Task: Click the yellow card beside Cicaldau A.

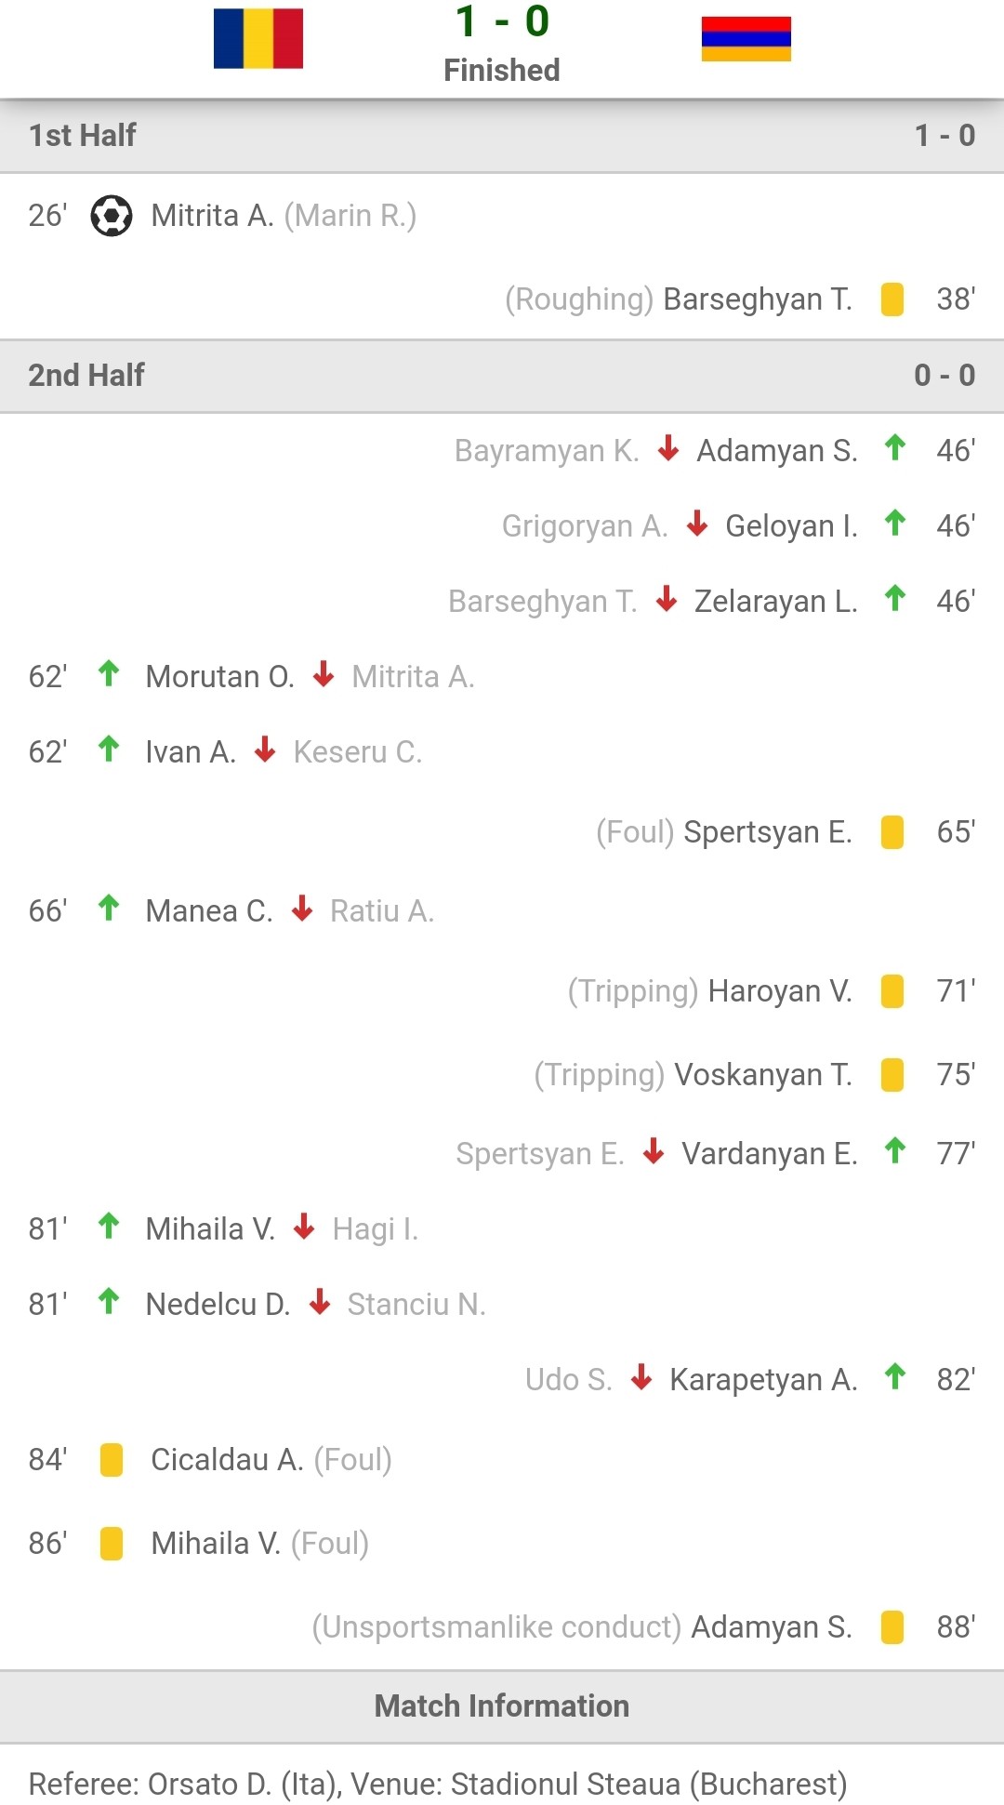Action: pyautogui.click(x=112, y=1459)
